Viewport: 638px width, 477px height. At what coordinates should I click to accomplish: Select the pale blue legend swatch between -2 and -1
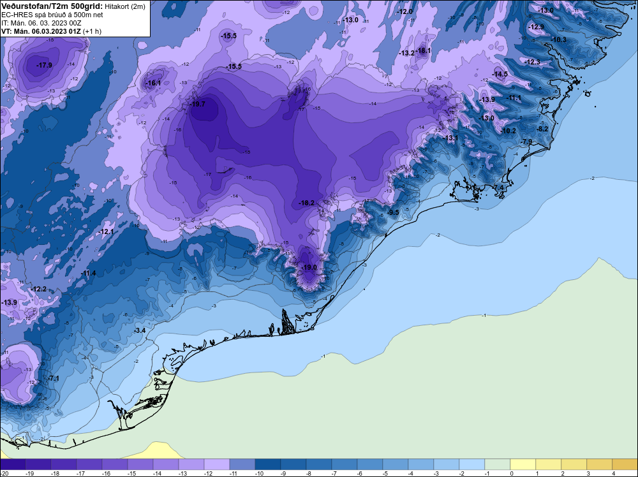pyautogui.click(x=472, y=464)
